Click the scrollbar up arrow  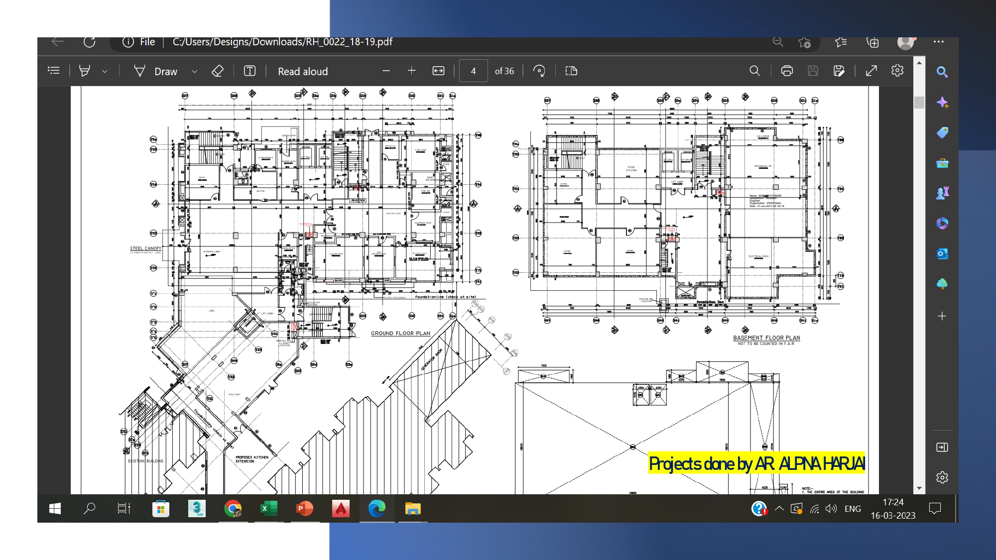(x=919, y=63)
